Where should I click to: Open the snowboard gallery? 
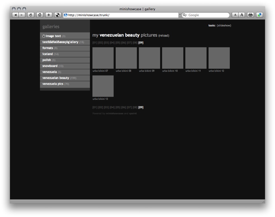pos(65,66)
